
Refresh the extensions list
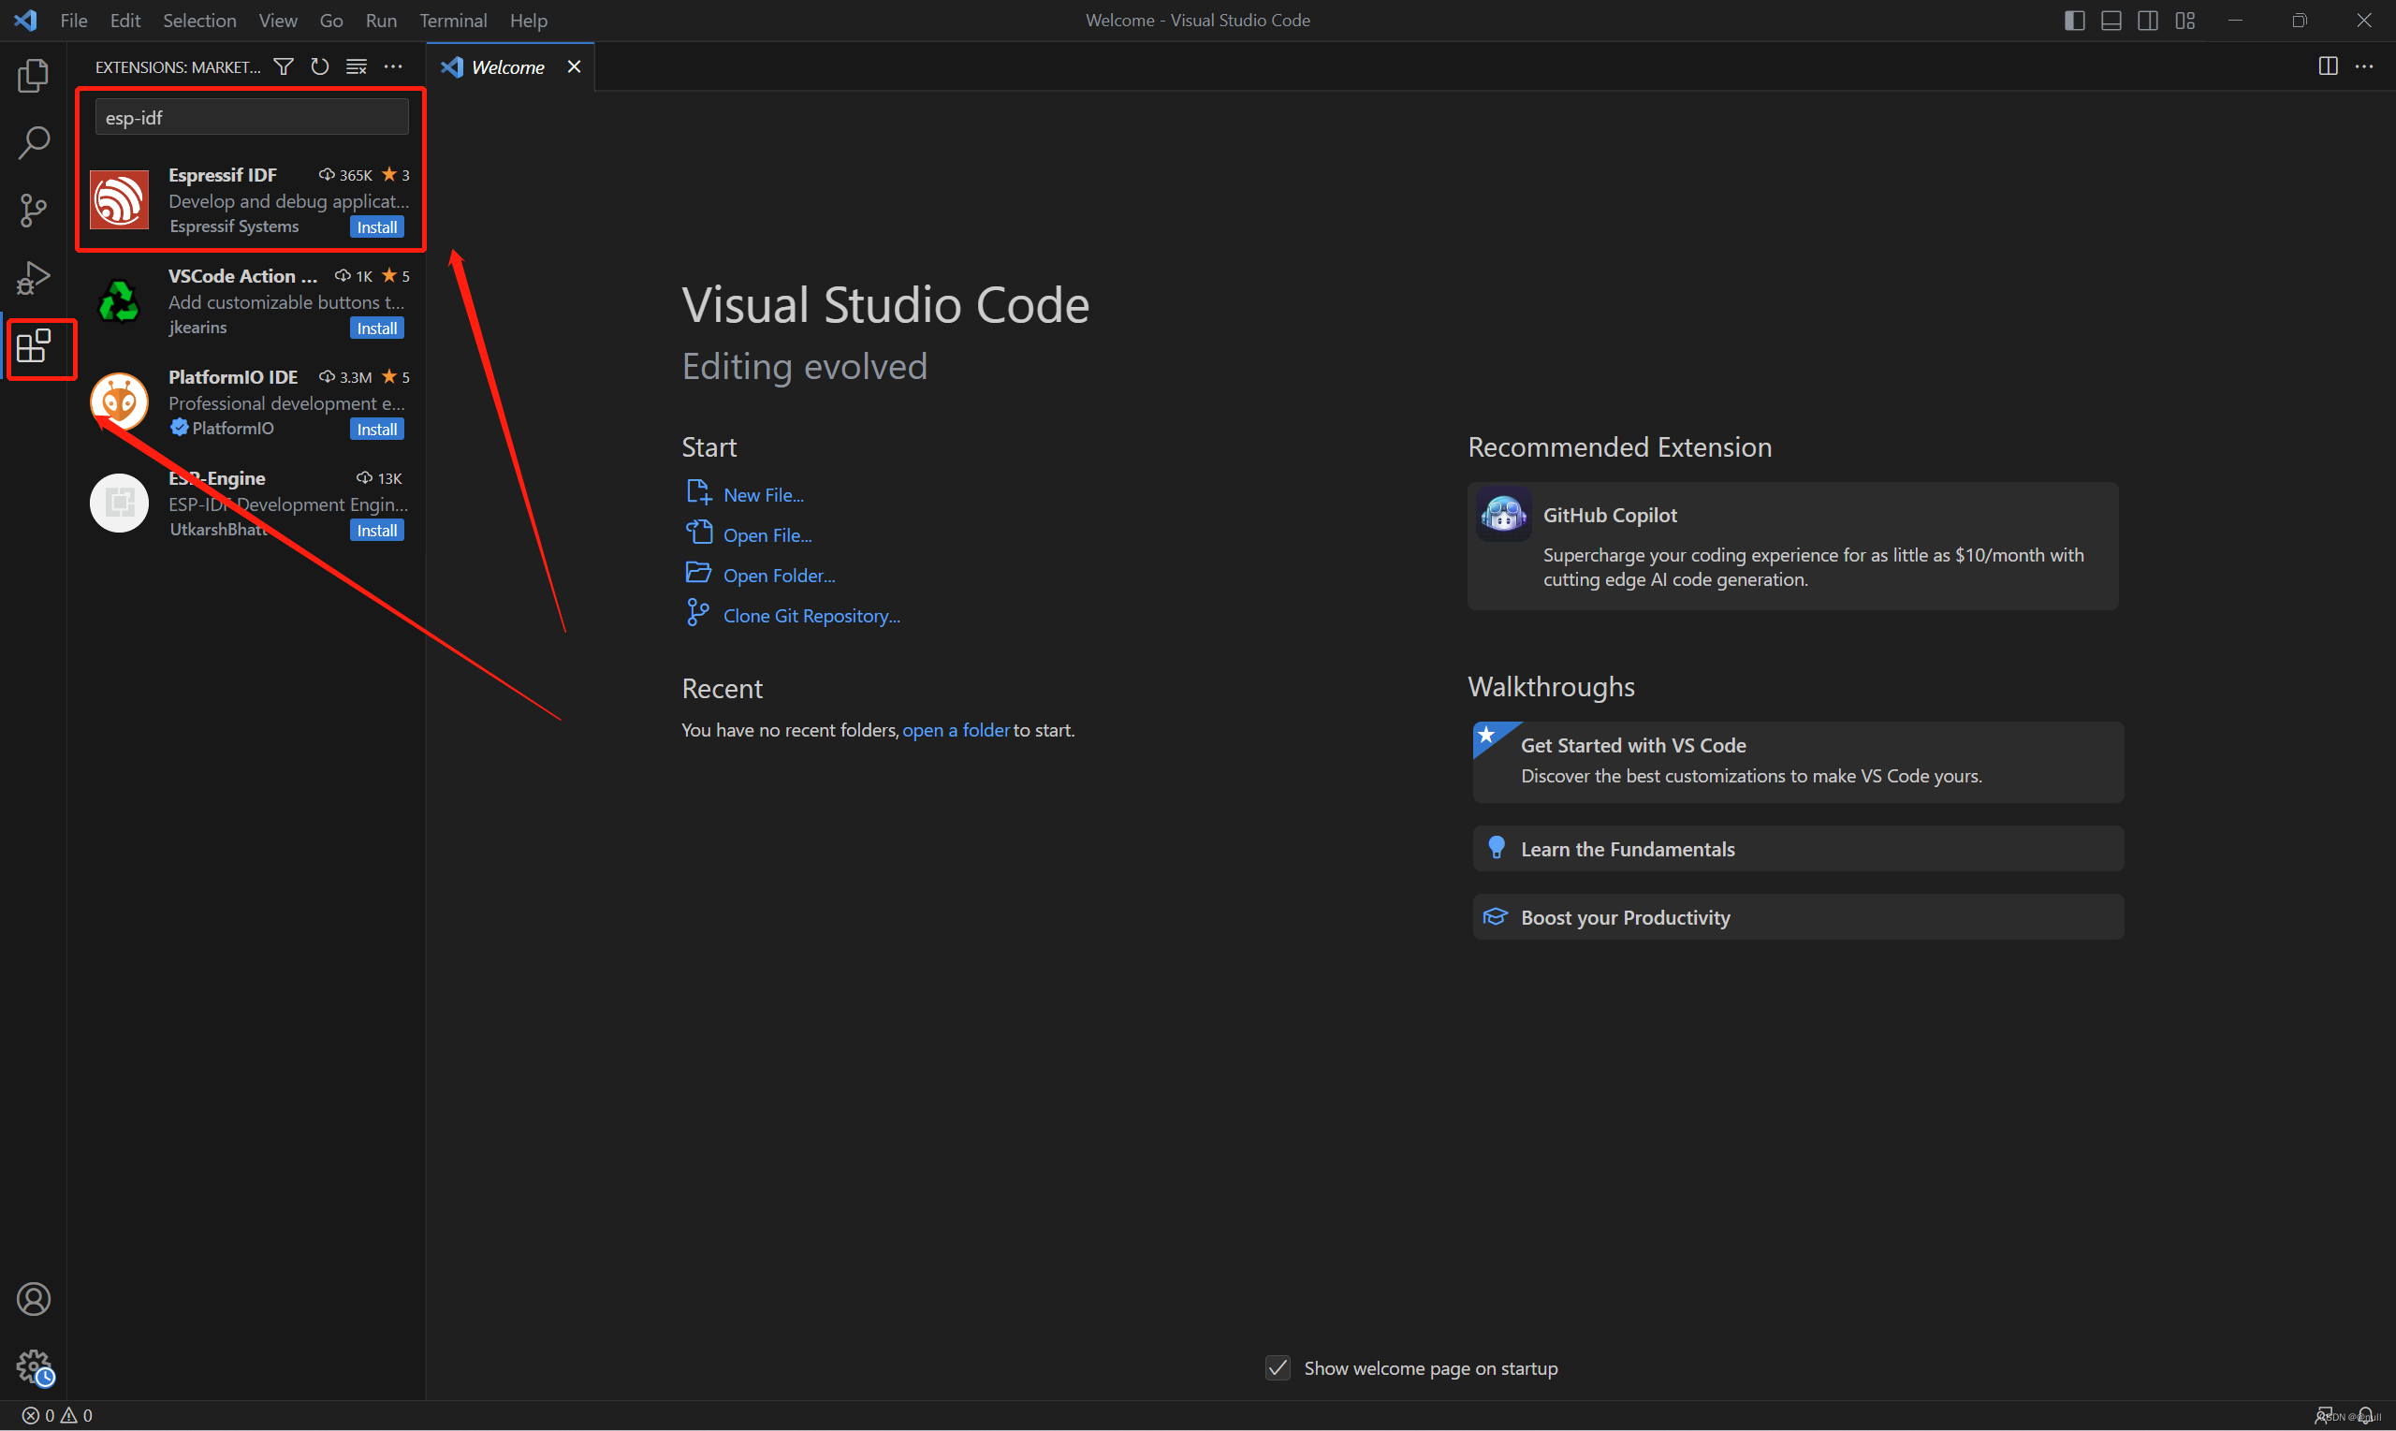click(320, 66)
